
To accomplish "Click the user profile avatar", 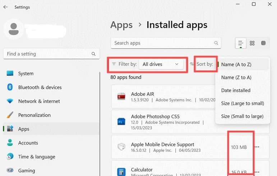I will tap(14, 29).
